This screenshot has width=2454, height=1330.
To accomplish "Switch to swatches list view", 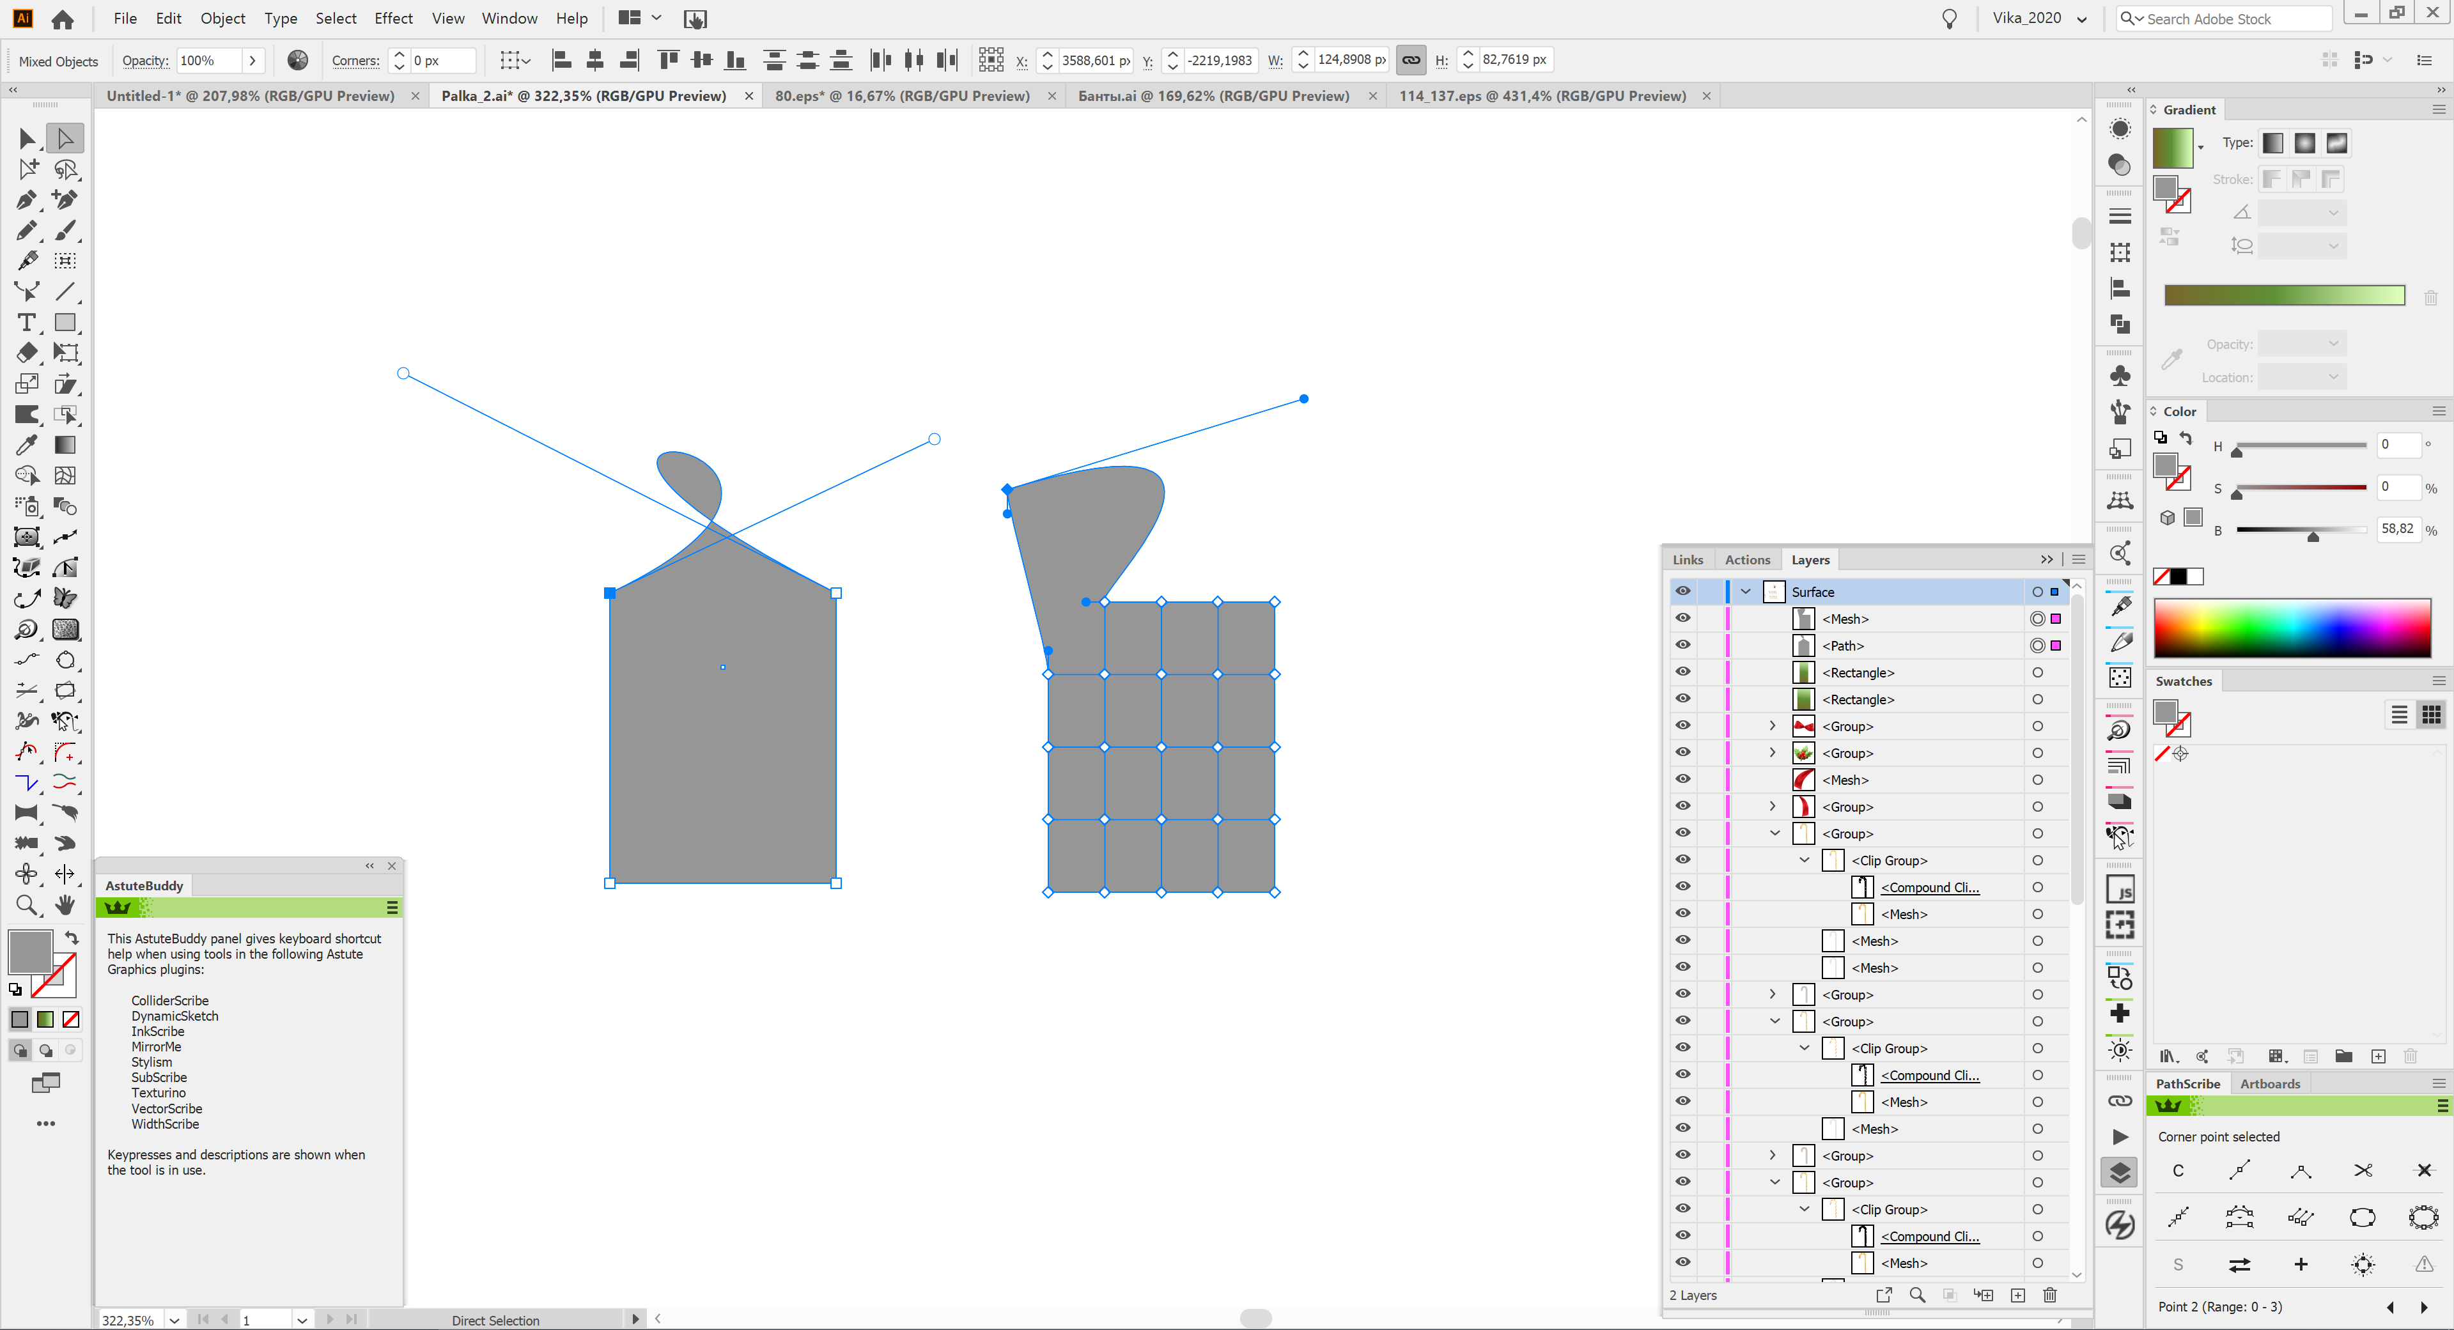I will [x=2399, y=714].
